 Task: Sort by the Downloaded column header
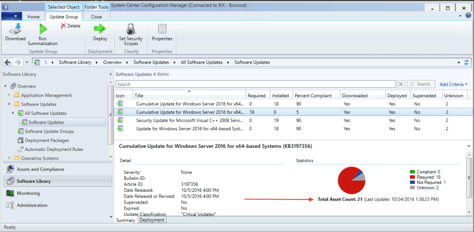(x=363, y=95)
